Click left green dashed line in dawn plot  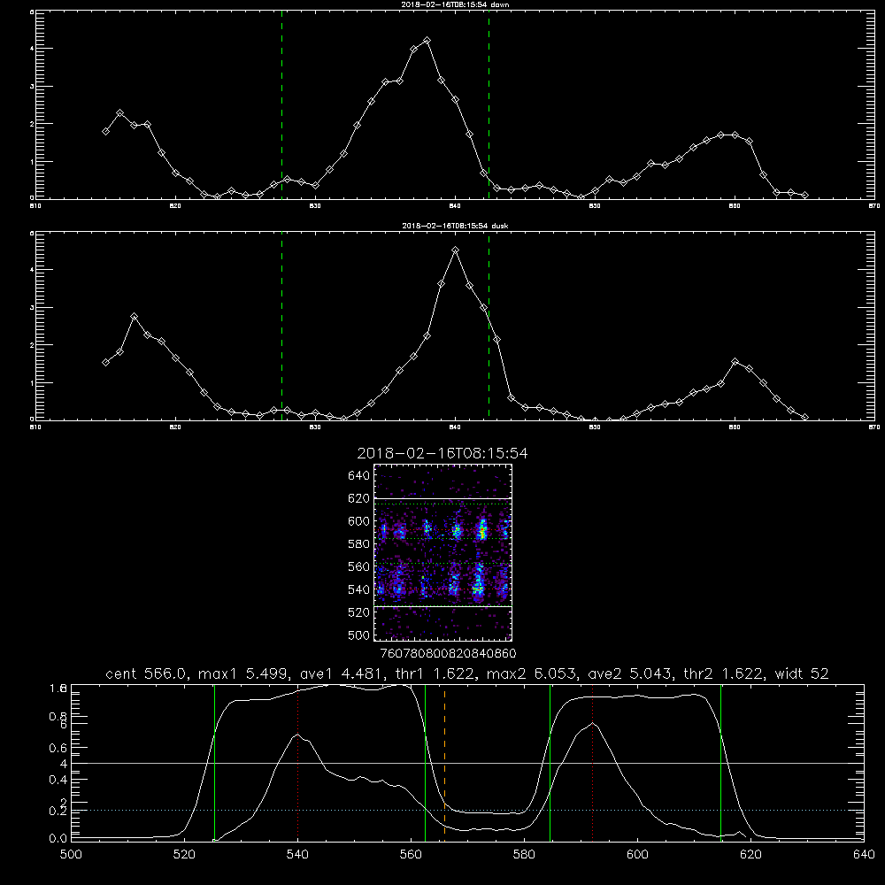coord(281,107)
